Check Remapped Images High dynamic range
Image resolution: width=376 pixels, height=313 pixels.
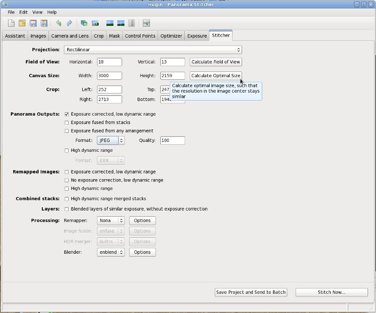pyautogui.click(x=67, y=188)
